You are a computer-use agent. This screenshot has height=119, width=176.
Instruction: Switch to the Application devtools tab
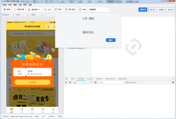click(122, 79)
